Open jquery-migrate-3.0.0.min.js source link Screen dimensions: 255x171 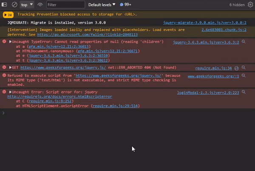coord(205,22)
